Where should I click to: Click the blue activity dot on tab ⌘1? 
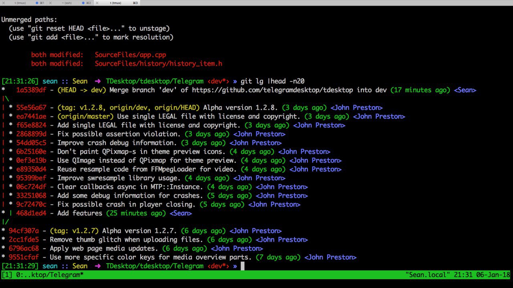37,3
